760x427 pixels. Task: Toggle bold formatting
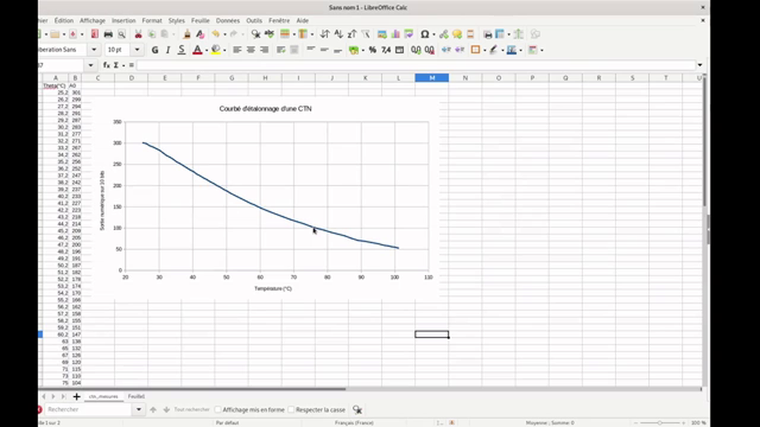tap(154, 50)
